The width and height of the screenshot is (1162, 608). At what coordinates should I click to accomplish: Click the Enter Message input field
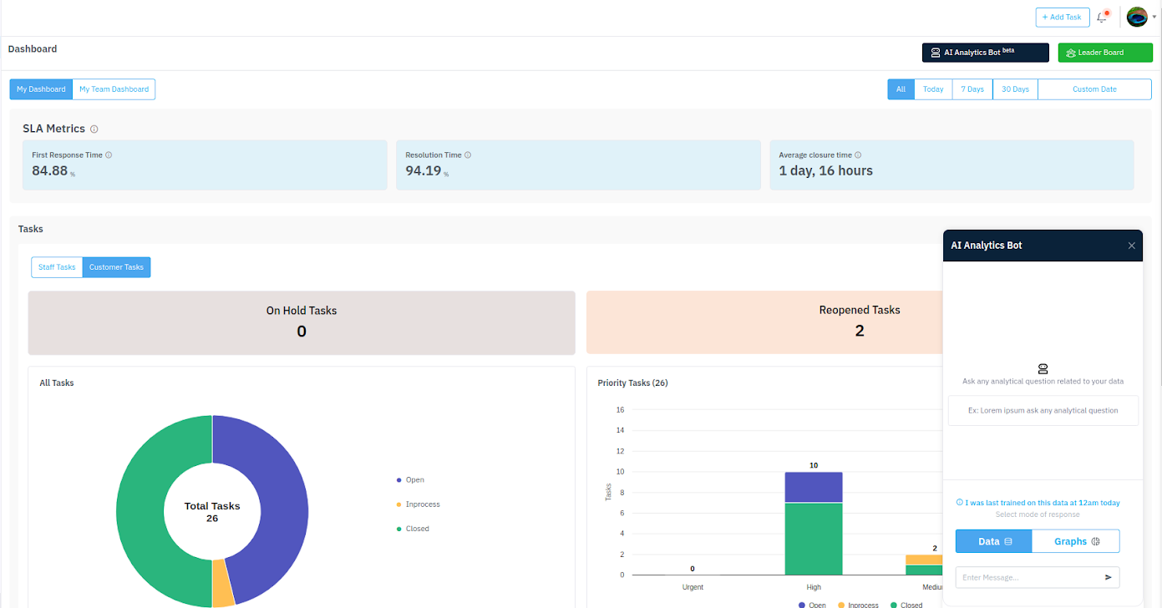(1028, 577)
